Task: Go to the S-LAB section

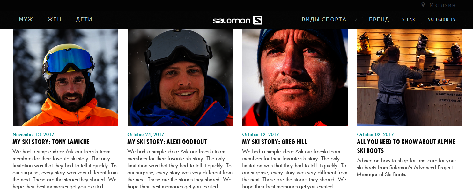Action: (409, 20)
